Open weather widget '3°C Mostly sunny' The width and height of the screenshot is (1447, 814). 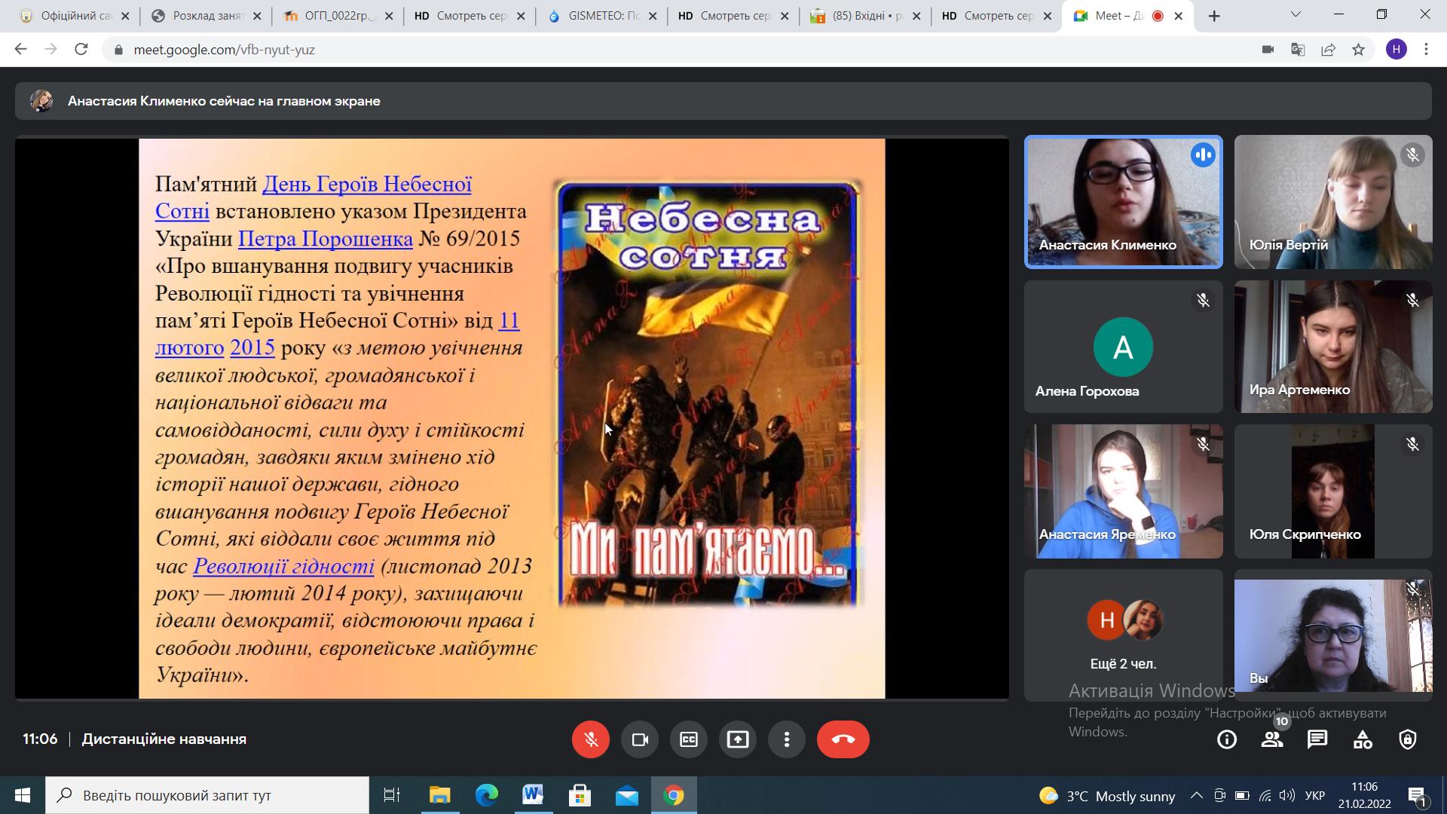click(x=1106, y=796)
